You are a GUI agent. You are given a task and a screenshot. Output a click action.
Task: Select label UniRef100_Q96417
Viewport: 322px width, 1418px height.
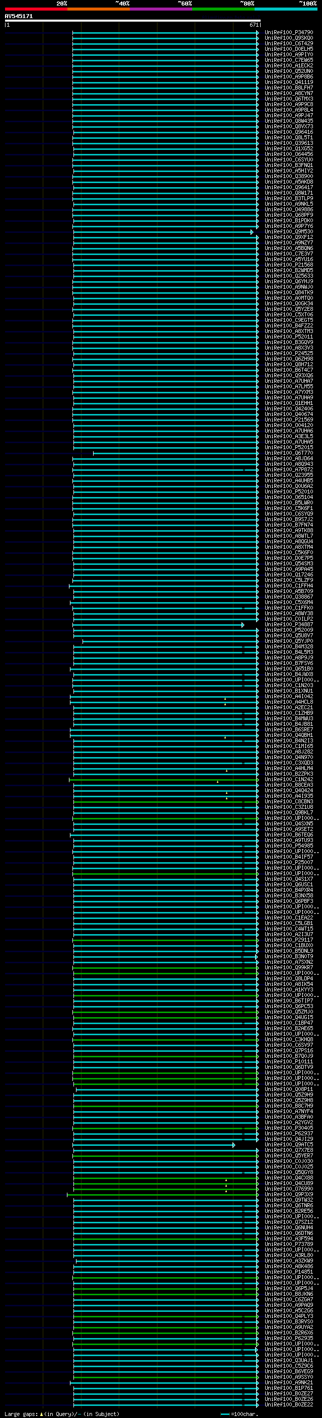click(288, 187)
